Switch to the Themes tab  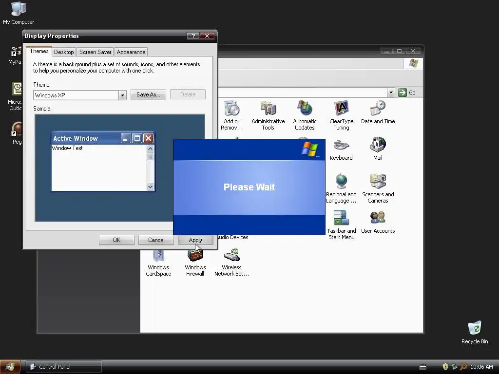coord(39,51)
